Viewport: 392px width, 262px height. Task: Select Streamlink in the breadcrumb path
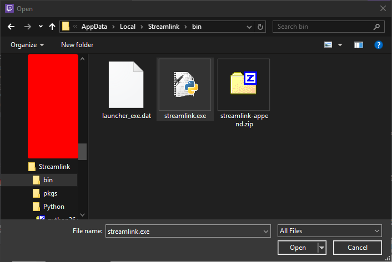click(x=164, y=27)
